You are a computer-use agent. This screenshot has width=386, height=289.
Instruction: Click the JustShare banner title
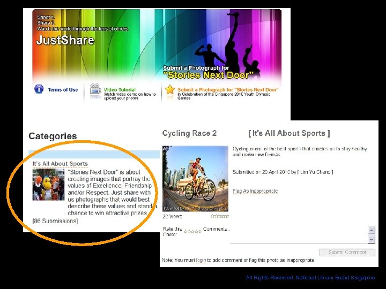[x=65, y=40]
